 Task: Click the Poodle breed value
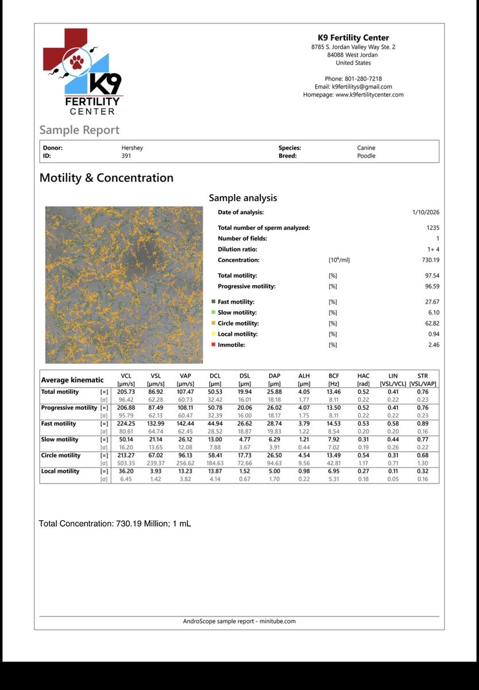366,156
